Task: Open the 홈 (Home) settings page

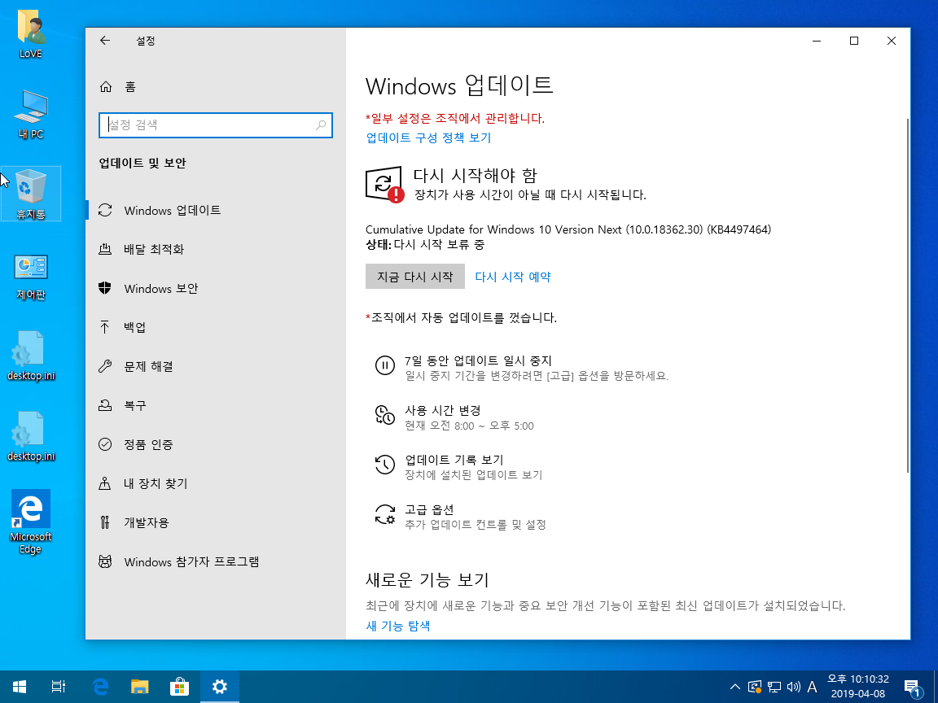Action: tap(118, 87)
